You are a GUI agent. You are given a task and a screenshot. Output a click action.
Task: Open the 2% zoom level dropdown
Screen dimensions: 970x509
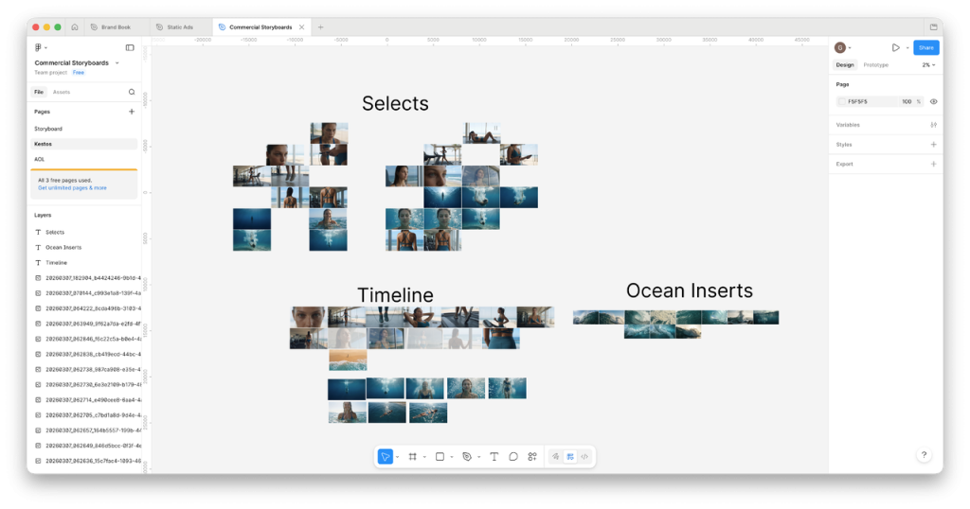point(928,65)
